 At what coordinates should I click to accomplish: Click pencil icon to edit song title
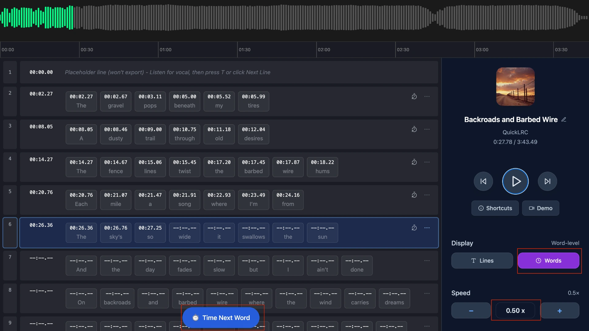[564, 120]
